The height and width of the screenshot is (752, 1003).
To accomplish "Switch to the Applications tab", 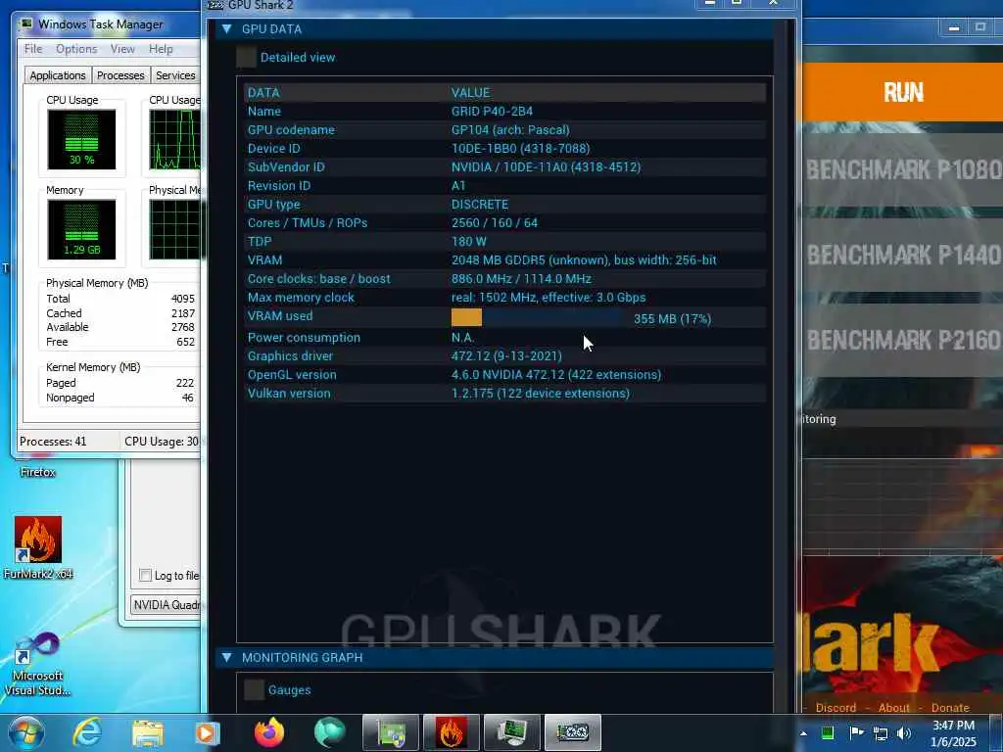I will pyautogui.click(x=58, y=75).
